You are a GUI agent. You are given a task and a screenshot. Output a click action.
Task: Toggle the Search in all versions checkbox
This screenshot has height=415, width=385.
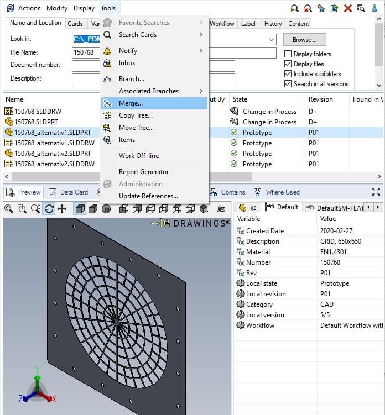pos(288,84)
